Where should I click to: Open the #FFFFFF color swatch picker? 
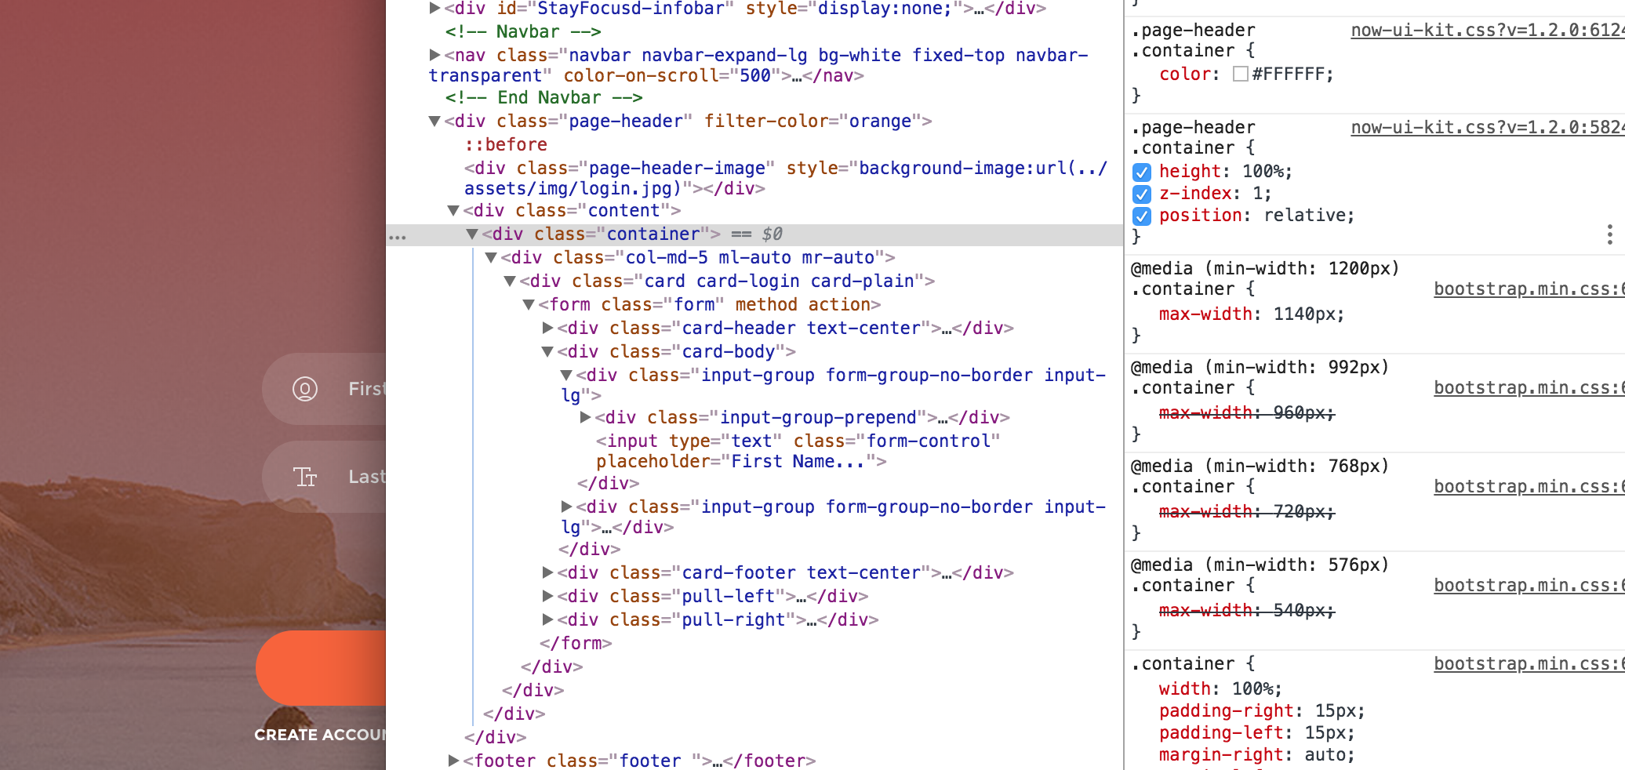(x=1241, y=74)
